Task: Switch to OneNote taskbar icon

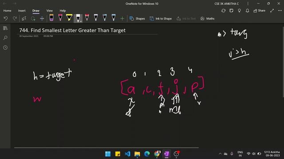Action: [x=167, y=154]
